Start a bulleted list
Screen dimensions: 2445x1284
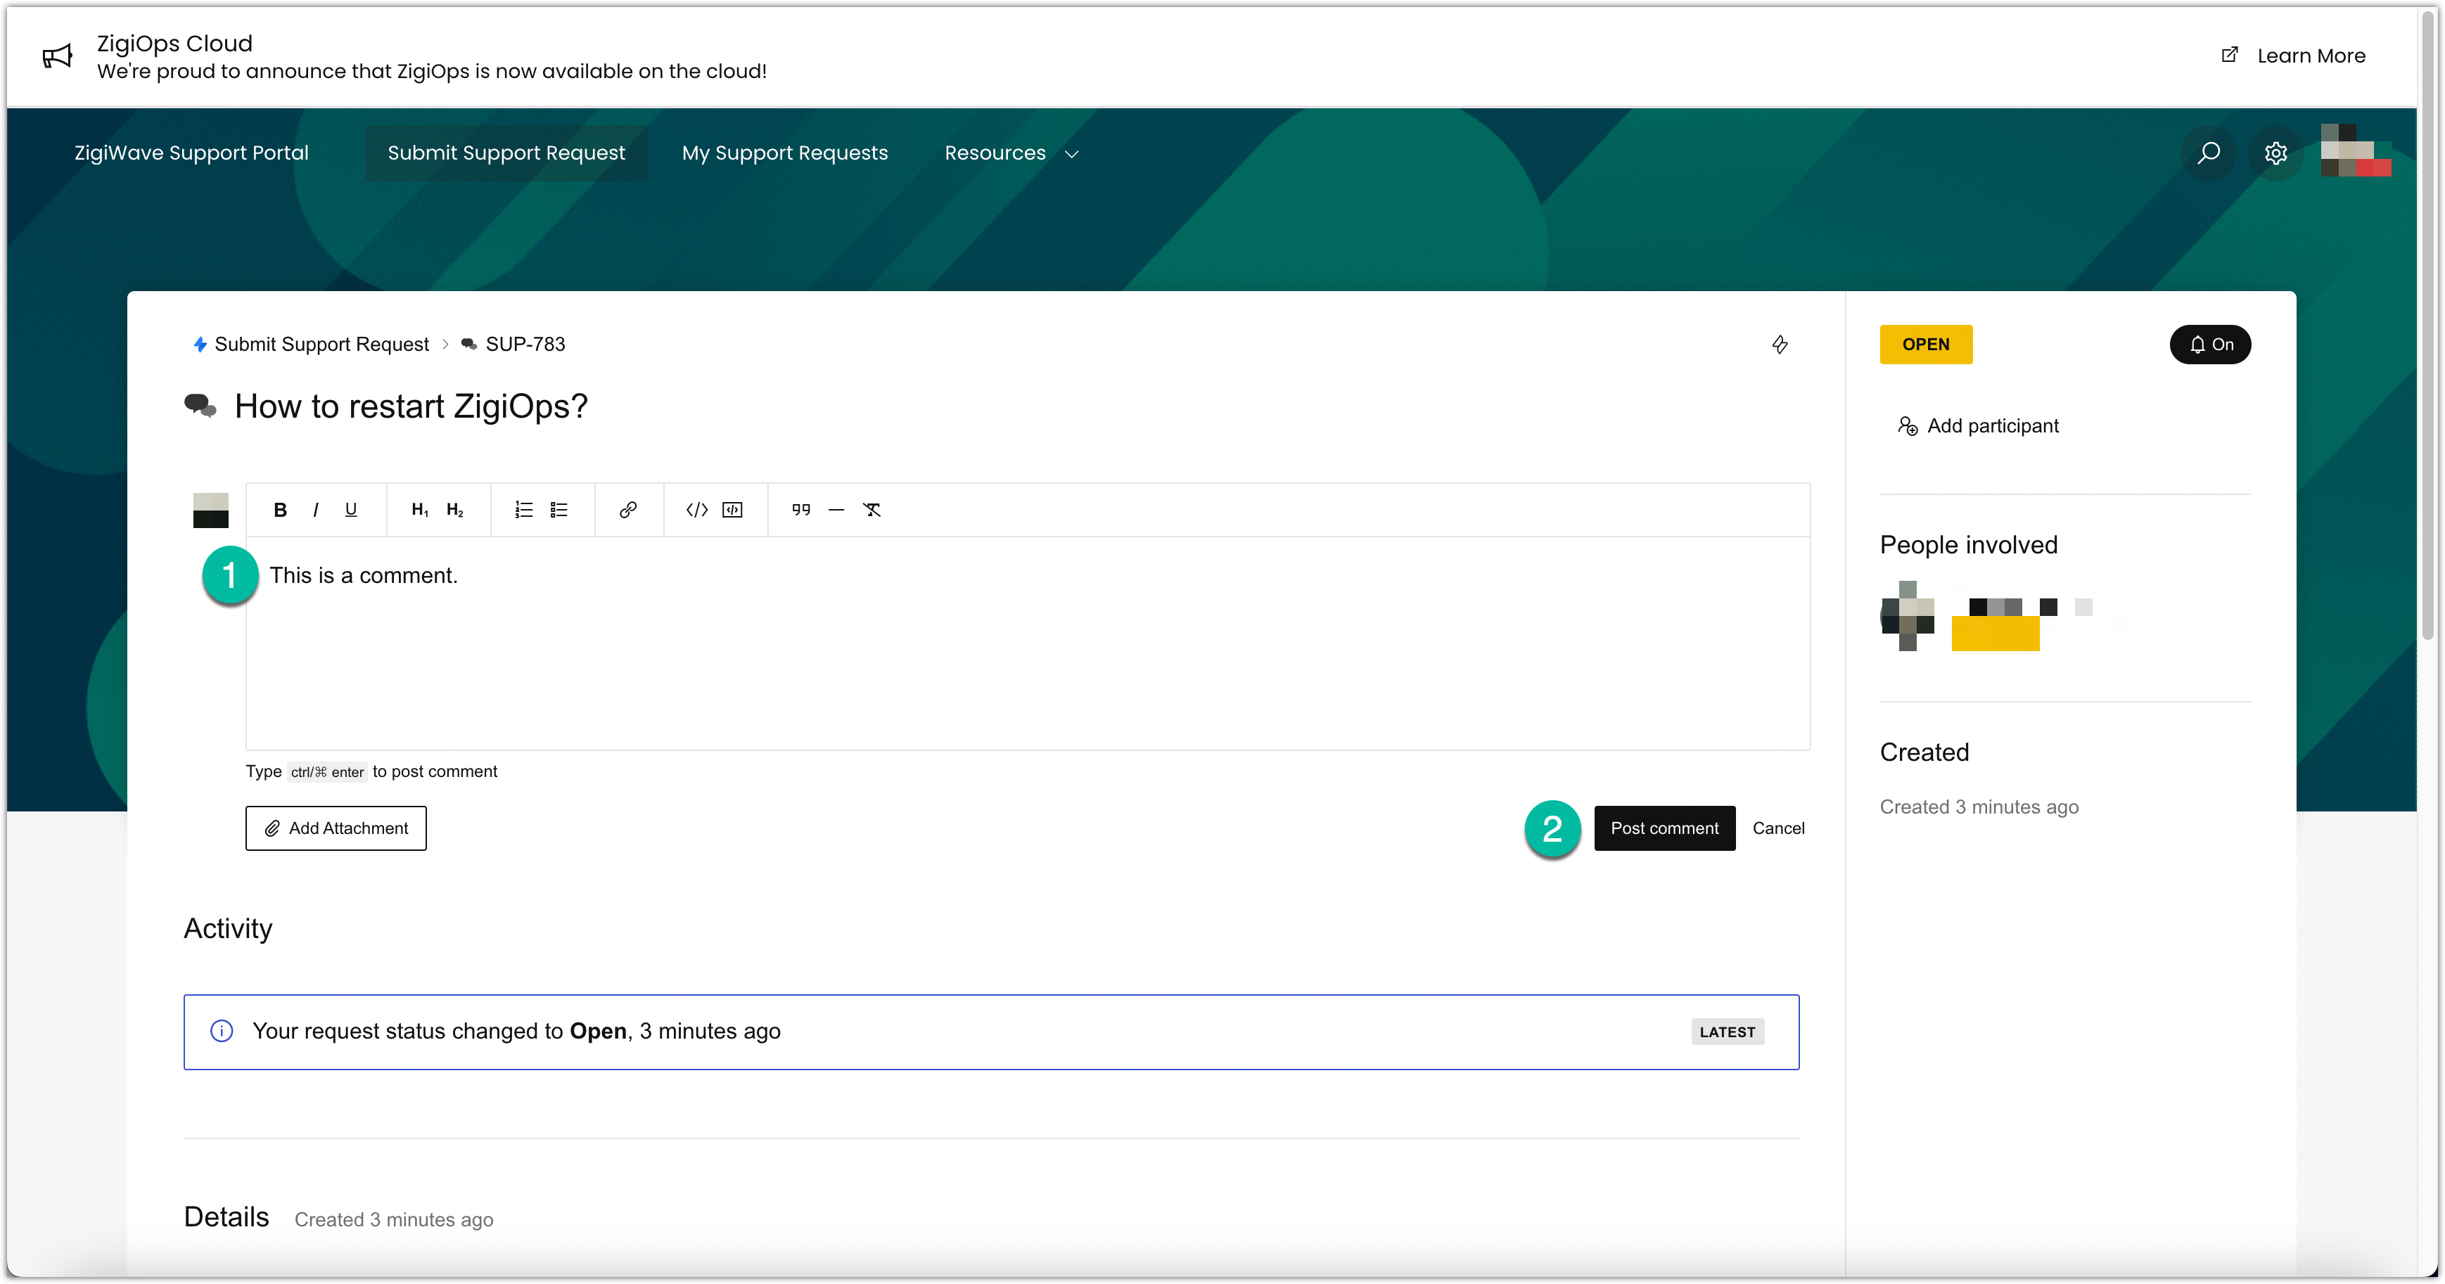click(559, 510)
